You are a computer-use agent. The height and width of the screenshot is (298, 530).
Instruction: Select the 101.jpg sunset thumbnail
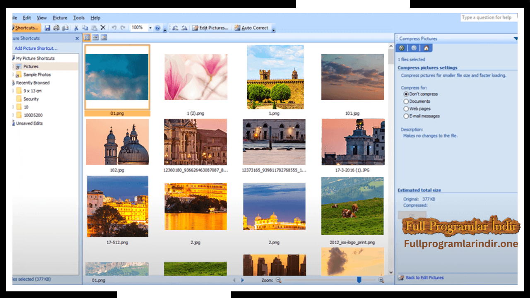[x=352, y=77]
